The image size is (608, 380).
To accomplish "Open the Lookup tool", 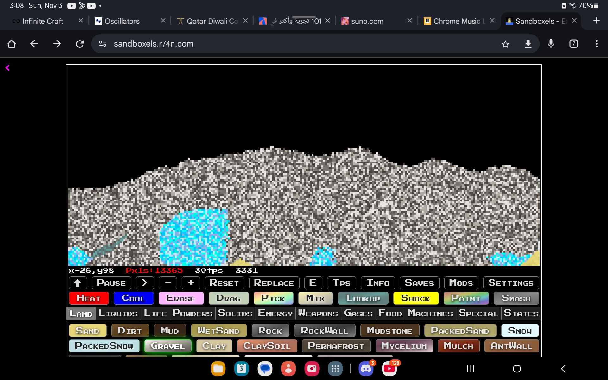I will click(x=363, y=298).
